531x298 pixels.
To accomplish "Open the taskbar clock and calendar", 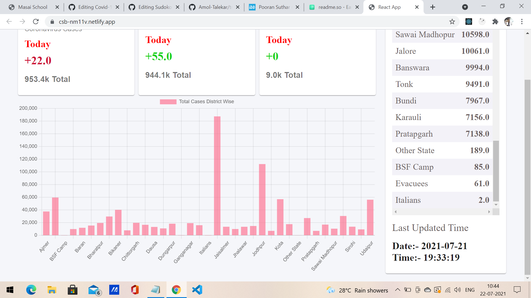I will (493, 290).
